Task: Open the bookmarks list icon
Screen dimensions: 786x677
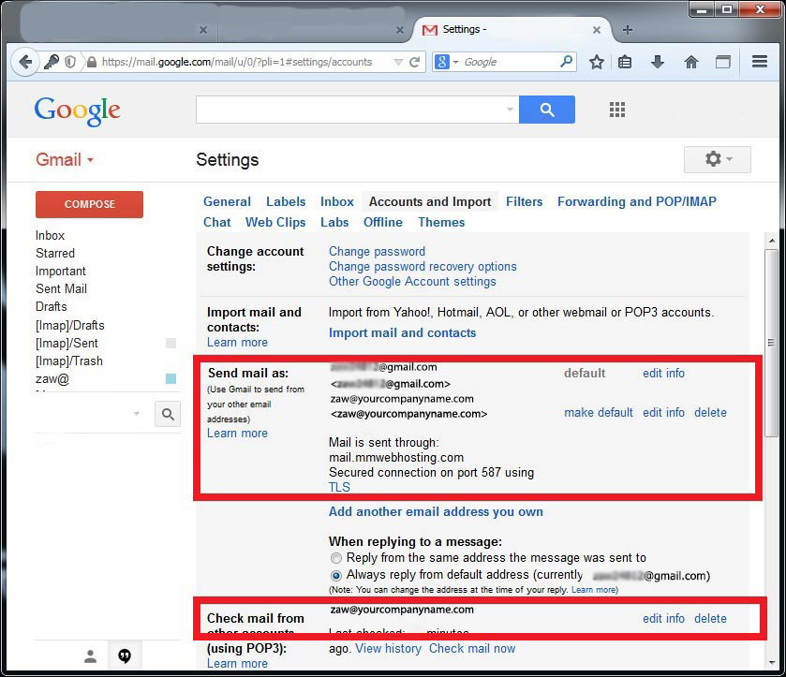Action: point(625,62)
